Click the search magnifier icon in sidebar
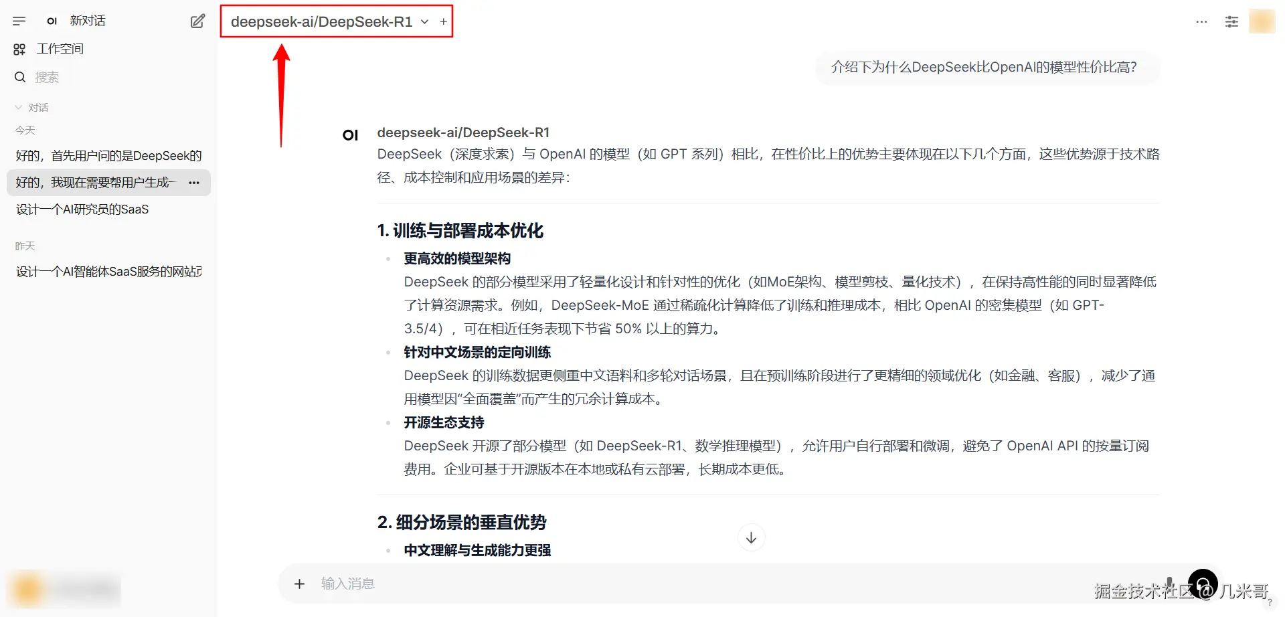Image resolution: width=1285 pixels, height=617 pixels. (x=19, y=77)
